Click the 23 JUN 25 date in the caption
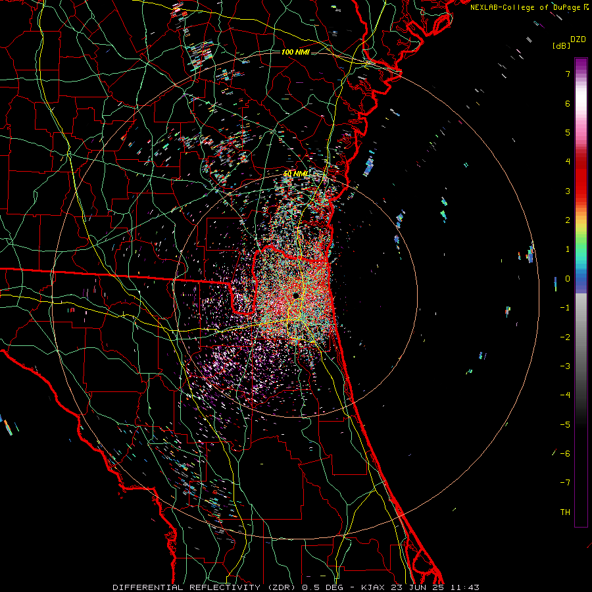This screenshot has width=592, height=592. pyautogui.click(x=417, y=587)
